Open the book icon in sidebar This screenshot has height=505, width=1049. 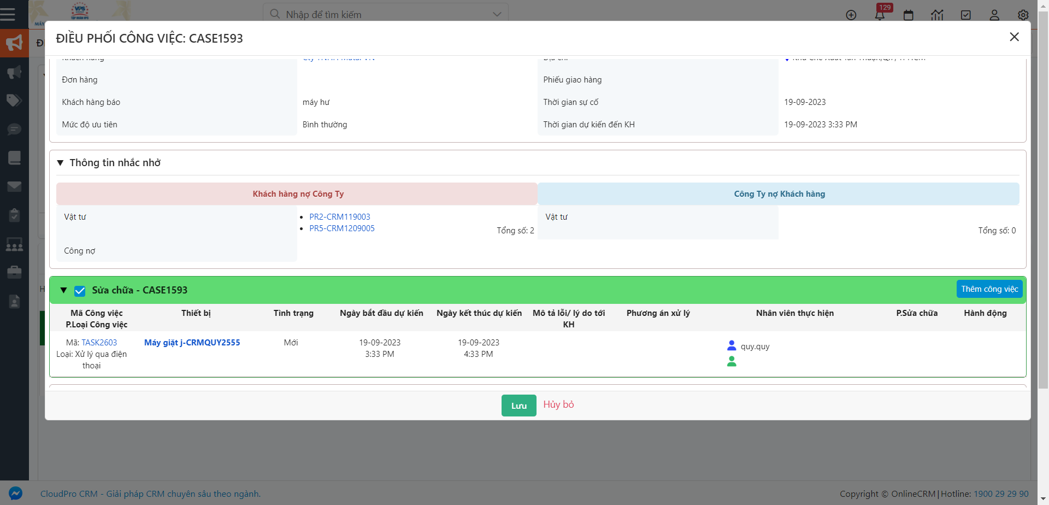[14, 158]
